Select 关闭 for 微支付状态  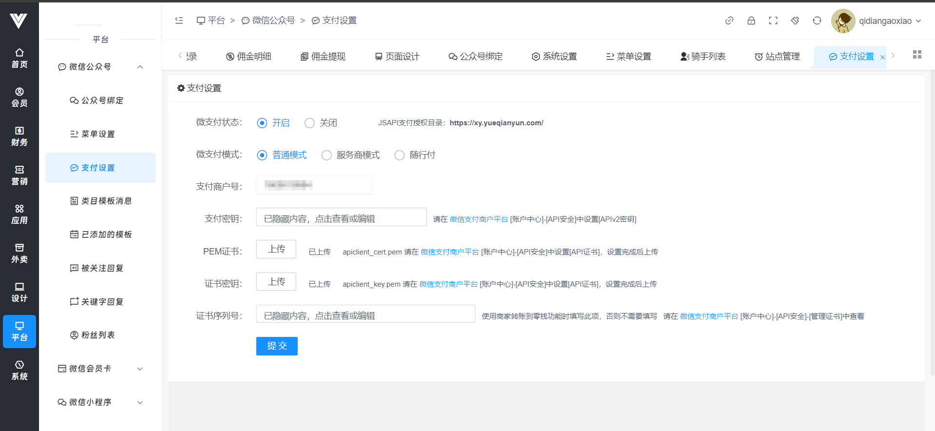(309, 123)
